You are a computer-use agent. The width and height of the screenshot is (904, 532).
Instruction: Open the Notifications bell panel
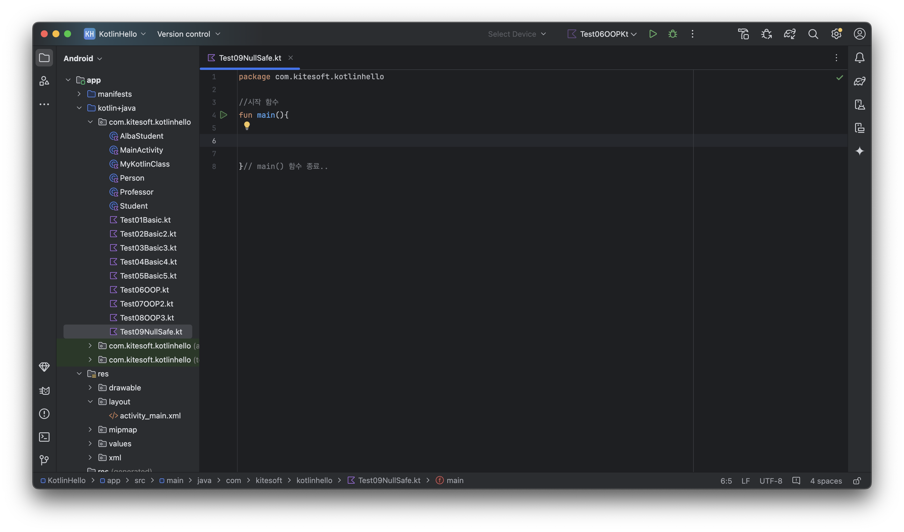[859, 58]
